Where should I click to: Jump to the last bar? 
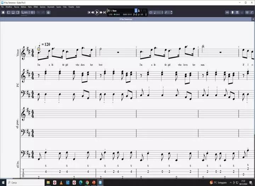tap(104, 12)
